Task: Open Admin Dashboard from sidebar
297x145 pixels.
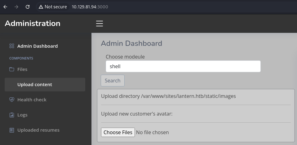Action: [38, 46]
